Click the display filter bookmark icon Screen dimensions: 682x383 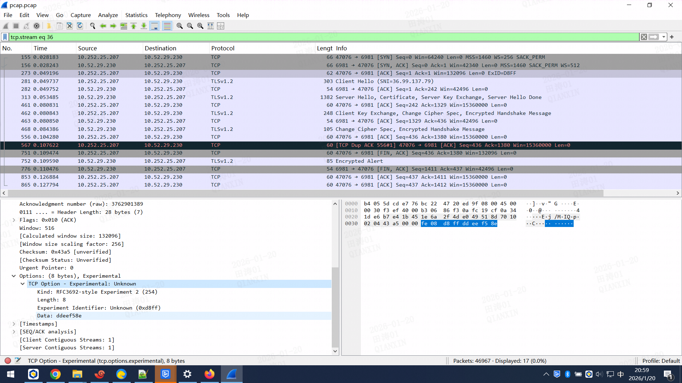pos(5,37)
